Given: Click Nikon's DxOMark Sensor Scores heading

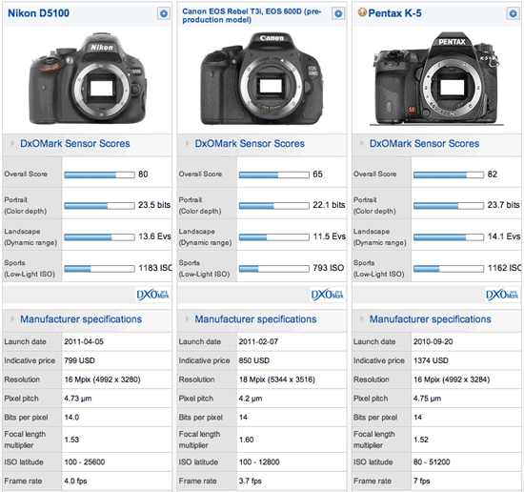Looking at the screenshot, I should (x=75, y=143).
